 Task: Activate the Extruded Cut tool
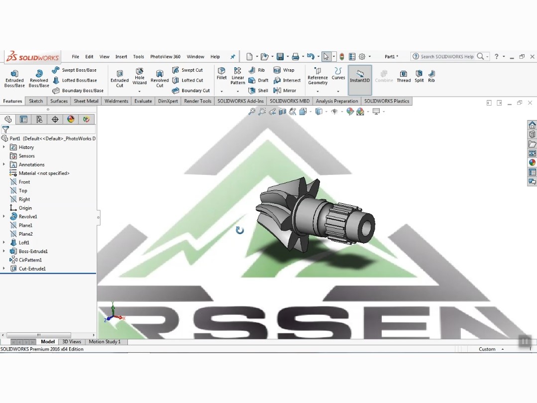coord(119,79)
